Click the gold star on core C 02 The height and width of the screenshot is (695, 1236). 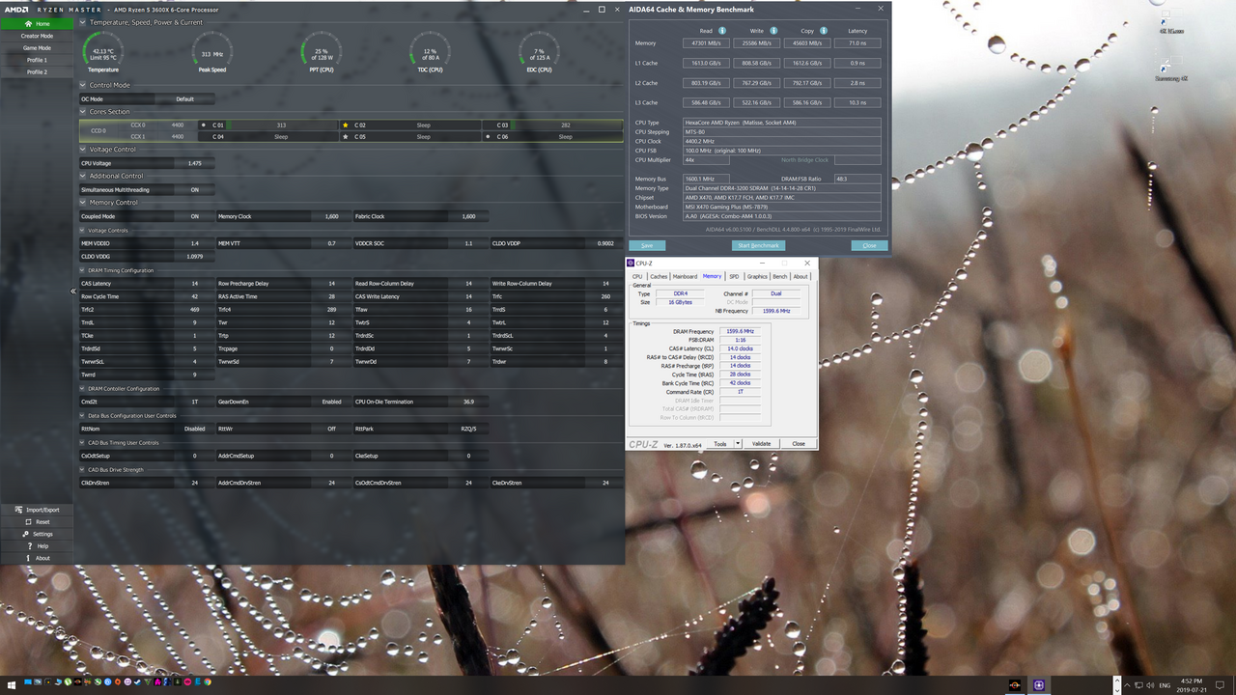pos(346,125)
